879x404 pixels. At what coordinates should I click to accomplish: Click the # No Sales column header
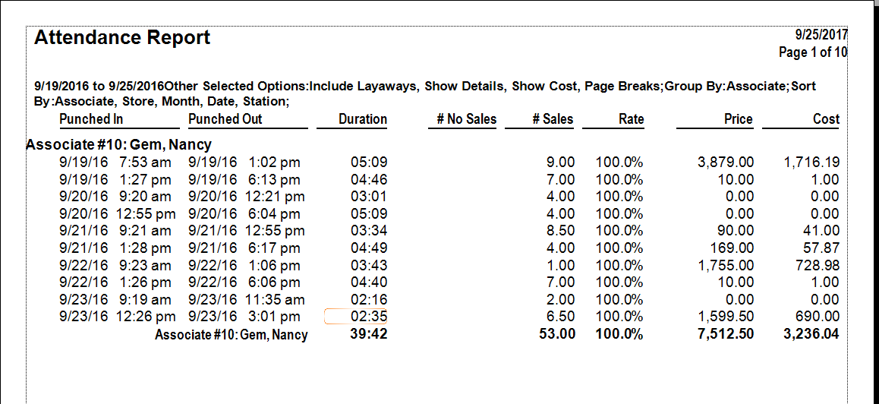(466, 119)
